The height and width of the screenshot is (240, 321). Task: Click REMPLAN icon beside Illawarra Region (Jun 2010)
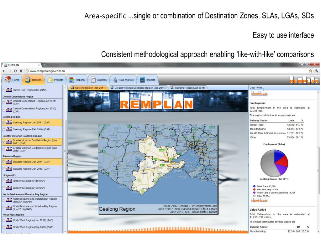[x=9, y=169]
